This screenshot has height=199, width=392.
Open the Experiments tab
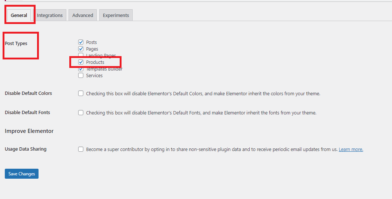click(116, 15)
